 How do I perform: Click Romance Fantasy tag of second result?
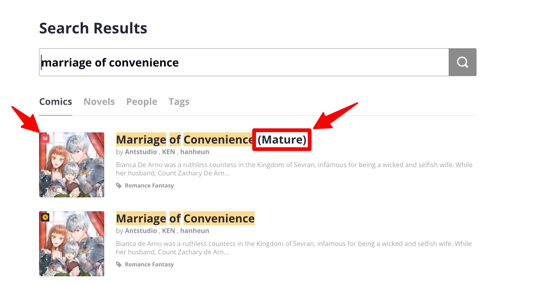pos(149,265)
